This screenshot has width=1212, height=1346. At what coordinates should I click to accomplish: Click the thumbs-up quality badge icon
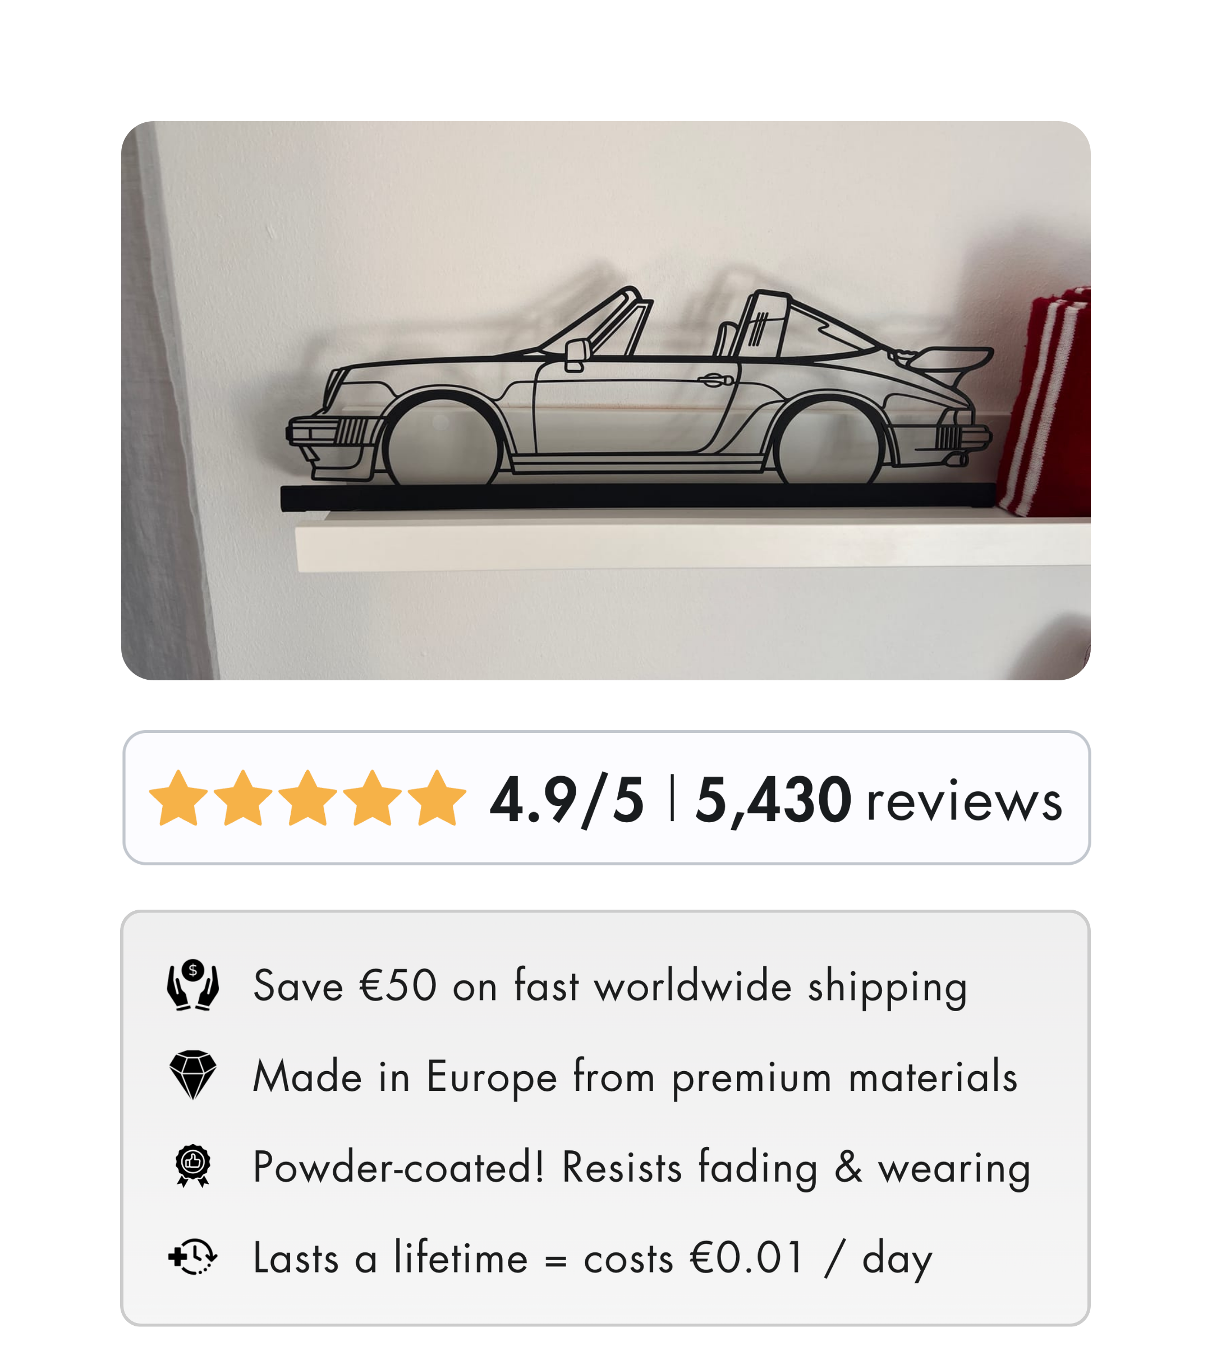click(192, 1165)
